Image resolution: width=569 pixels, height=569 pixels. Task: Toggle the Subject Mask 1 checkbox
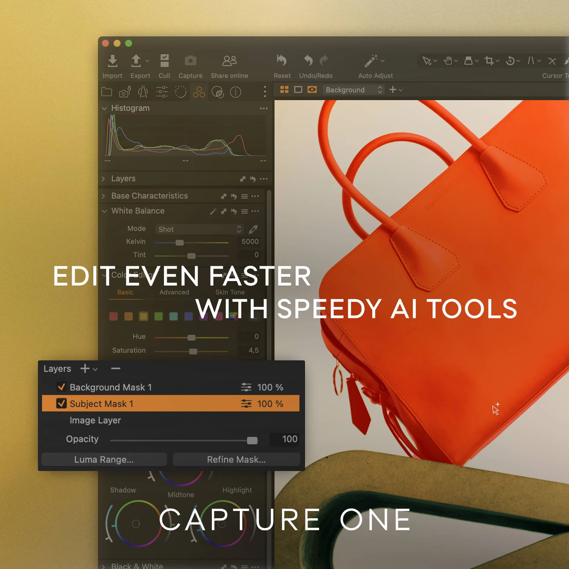click(61, 403)
